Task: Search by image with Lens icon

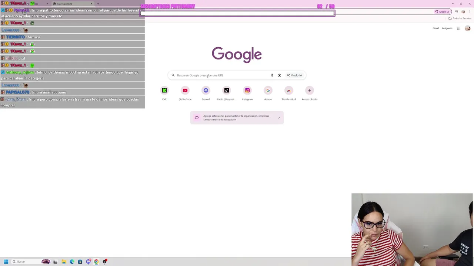Action: pos(280,75)
